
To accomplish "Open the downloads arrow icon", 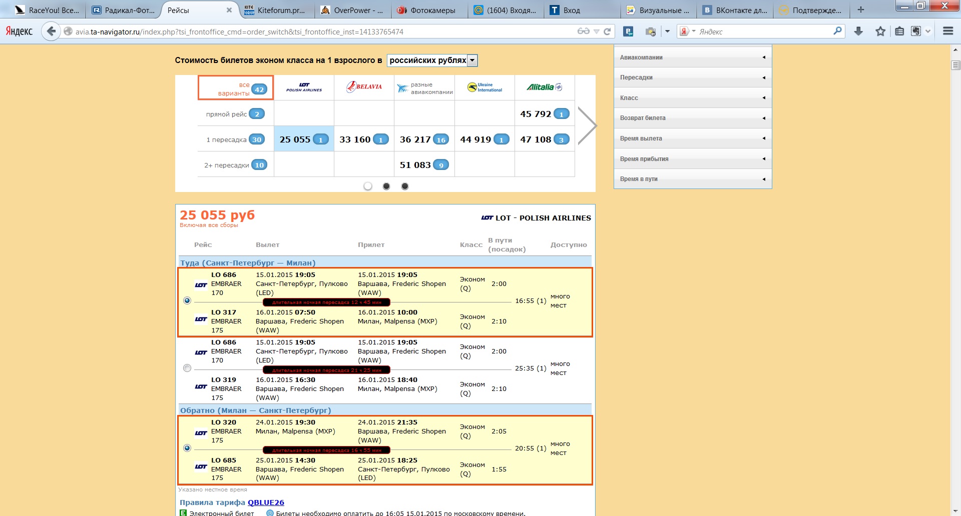I will point(858,31).
